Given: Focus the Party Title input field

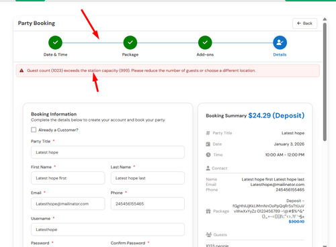Looking at the screenshot, I should pos(108,152).
